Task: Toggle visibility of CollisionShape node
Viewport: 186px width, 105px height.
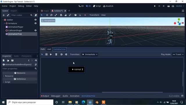Action: pos(35,30)
